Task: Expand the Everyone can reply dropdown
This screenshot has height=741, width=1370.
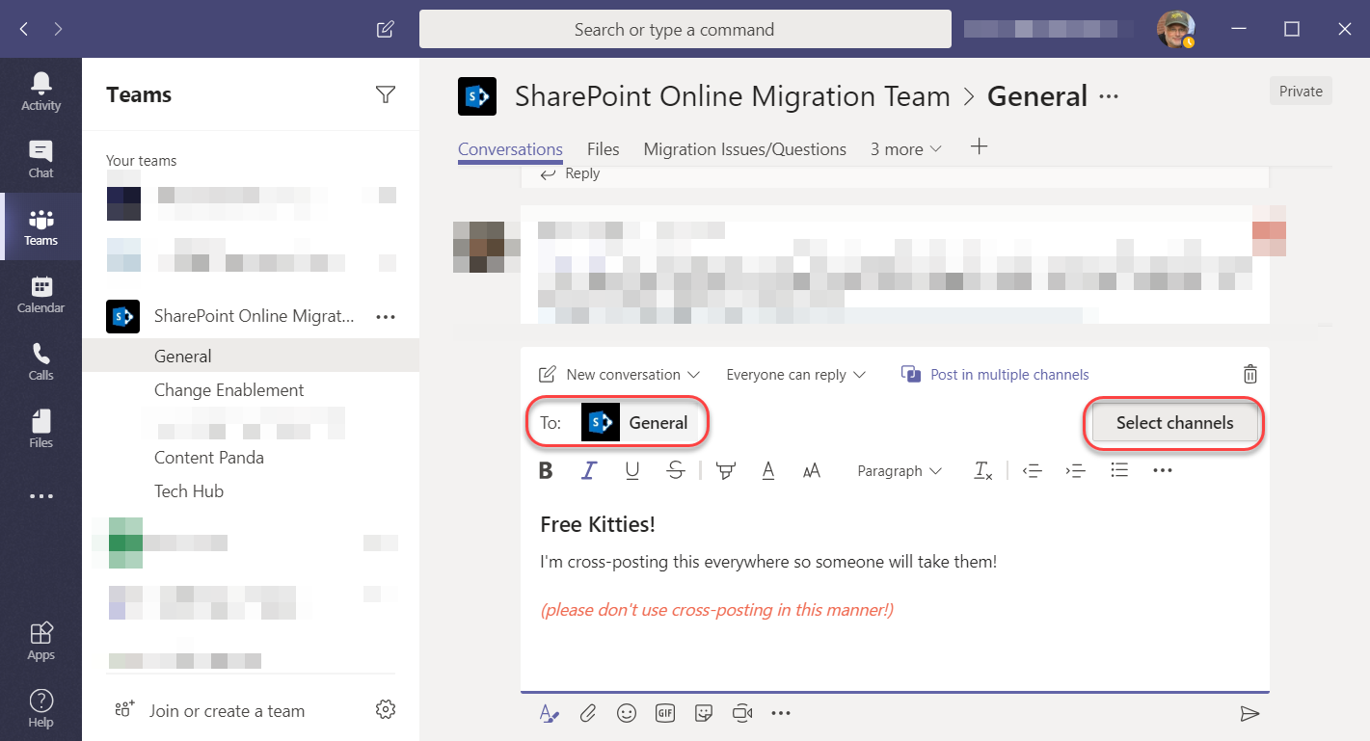Action: pos(796,374)
